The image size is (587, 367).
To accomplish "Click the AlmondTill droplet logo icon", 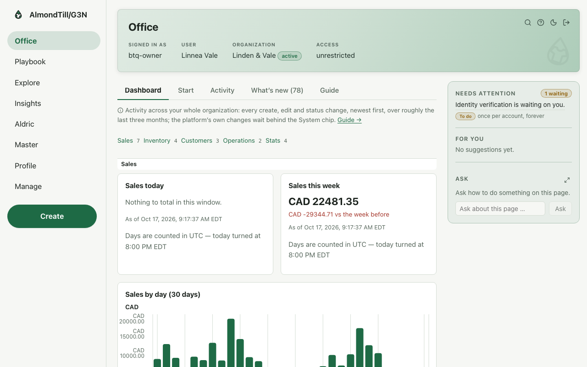I will click(x=18, y=15).
